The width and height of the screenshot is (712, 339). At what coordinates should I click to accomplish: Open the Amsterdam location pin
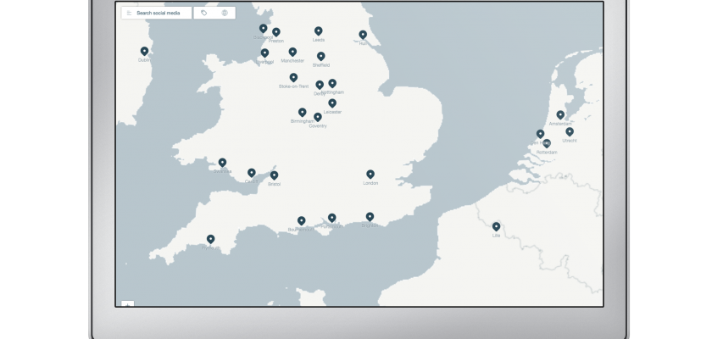560,114
